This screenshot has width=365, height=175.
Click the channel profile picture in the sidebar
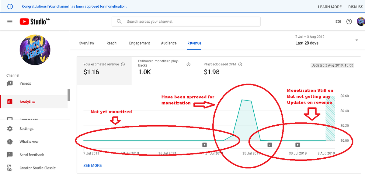point(35,50)
